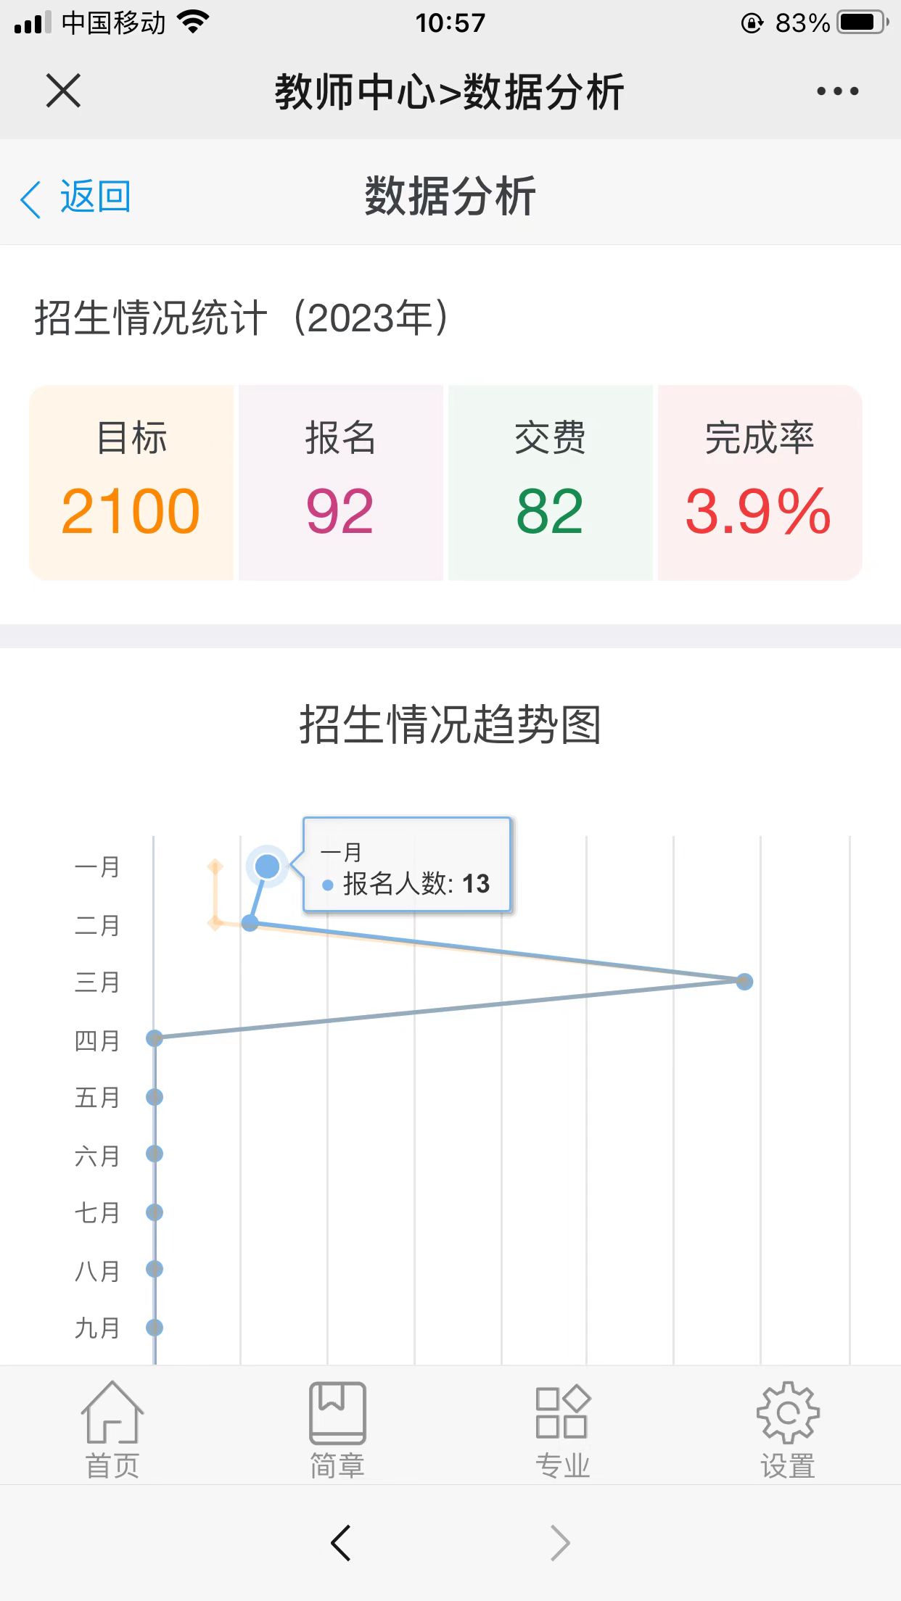The height and width of the screenshot is (1601, 901).
Task: Tap the 四月 data point on the axis
Action: [155, 1038]
